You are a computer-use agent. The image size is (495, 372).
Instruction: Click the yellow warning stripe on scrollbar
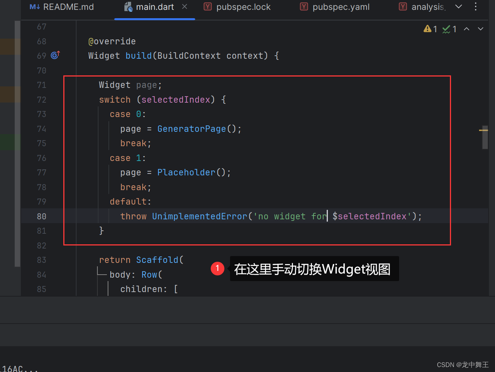pos(483,130)
